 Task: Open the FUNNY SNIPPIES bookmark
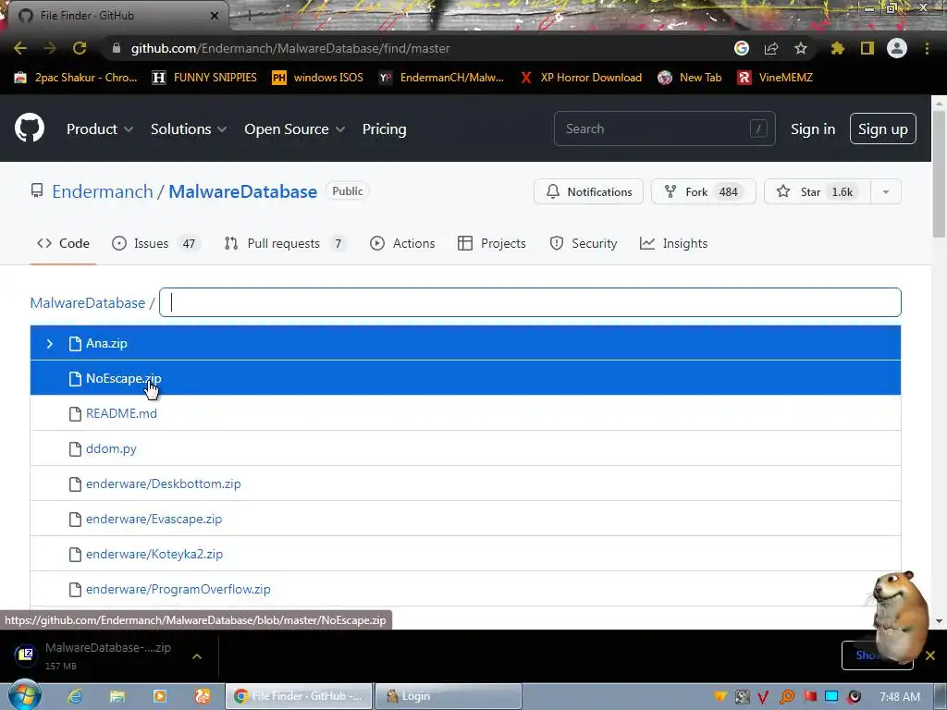tap(204, 78)
